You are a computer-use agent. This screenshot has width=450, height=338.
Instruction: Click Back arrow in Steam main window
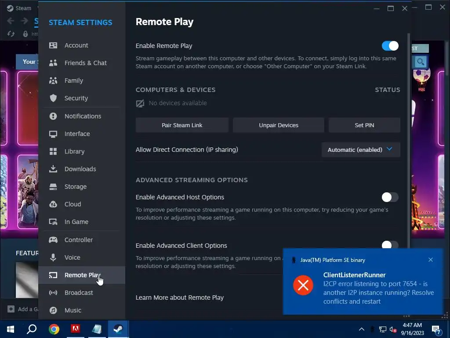(11, 21)
